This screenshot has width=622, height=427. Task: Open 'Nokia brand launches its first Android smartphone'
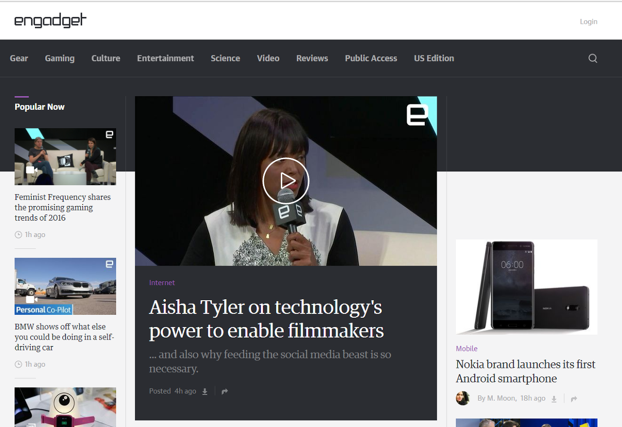[x=525, y=372]
